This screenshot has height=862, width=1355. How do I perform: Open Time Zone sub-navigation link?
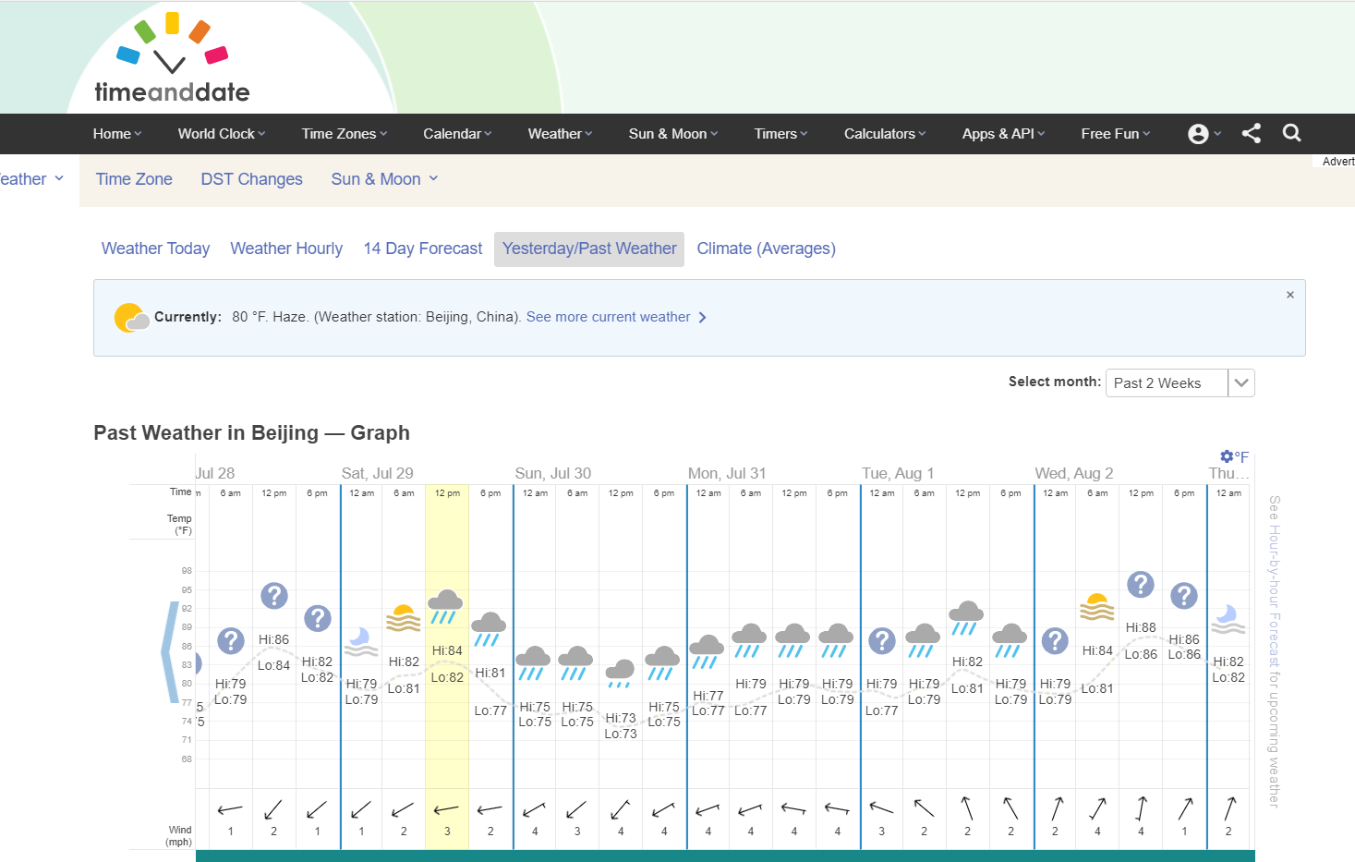(x=134, y=179)
